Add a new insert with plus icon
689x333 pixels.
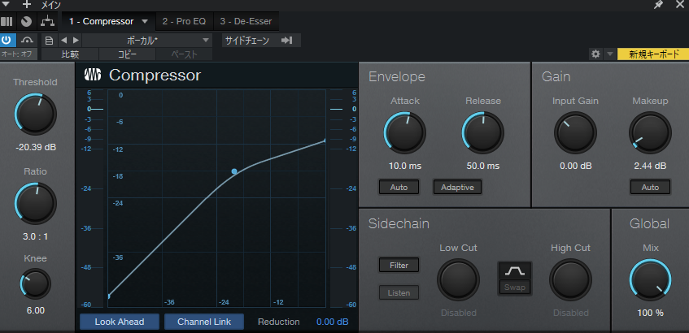click(27, 4)
